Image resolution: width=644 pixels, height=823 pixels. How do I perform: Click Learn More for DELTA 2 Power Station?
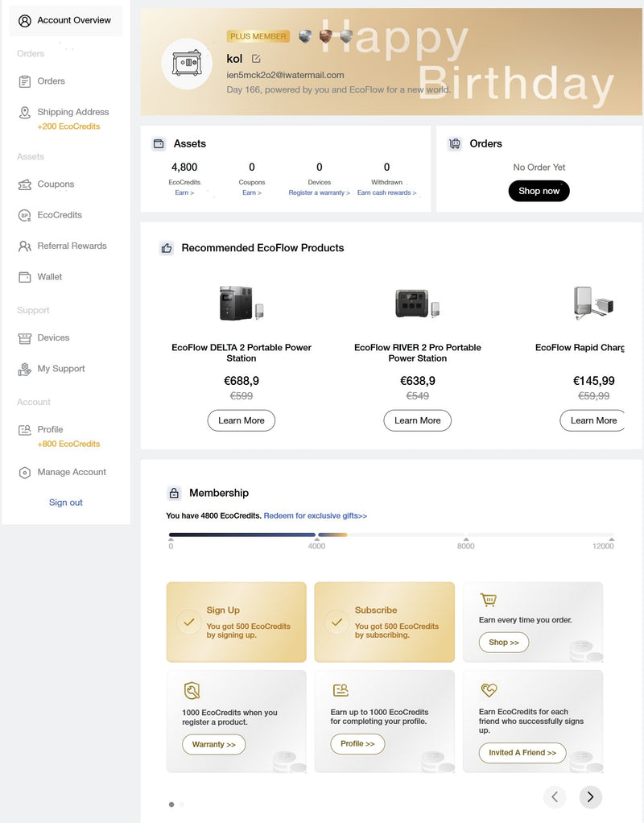pyautogui.click(x=242, y=420)
